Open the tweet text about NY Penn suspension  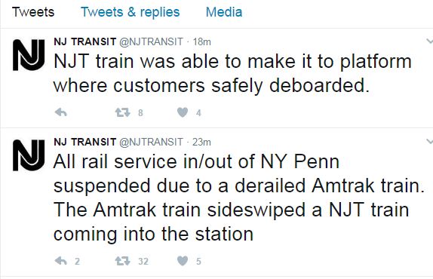[239, 198]
